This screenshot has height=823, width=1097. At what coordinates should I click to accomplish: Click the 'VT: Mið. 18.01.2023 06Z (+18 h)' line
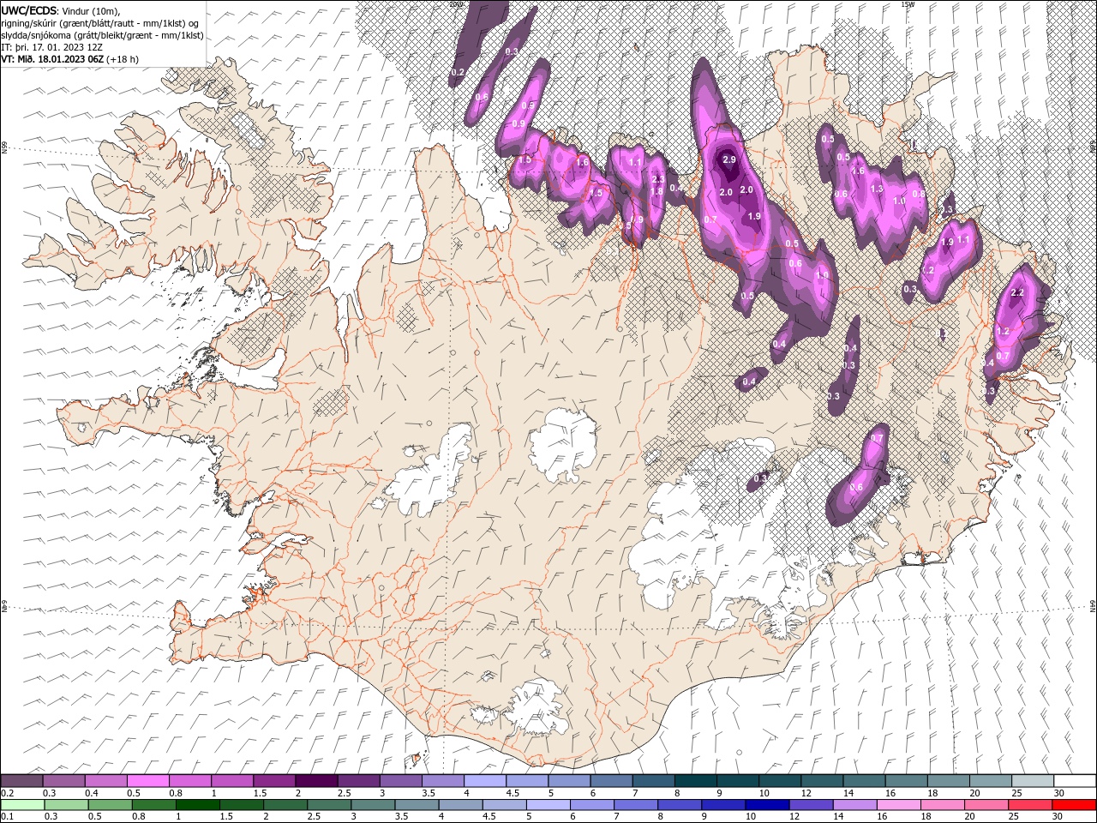tap(70, 59)
